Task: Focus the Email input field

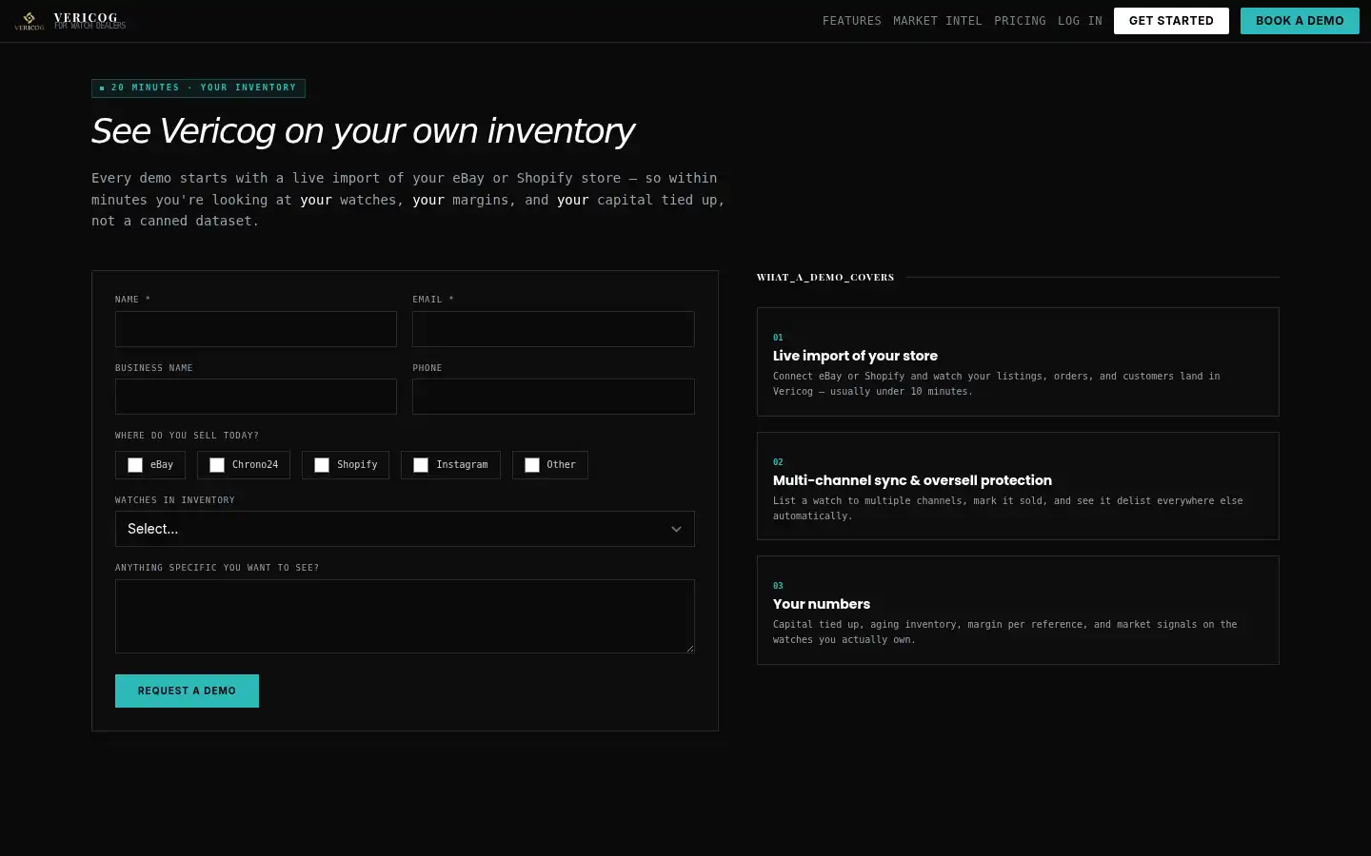Action: (553, 329)
